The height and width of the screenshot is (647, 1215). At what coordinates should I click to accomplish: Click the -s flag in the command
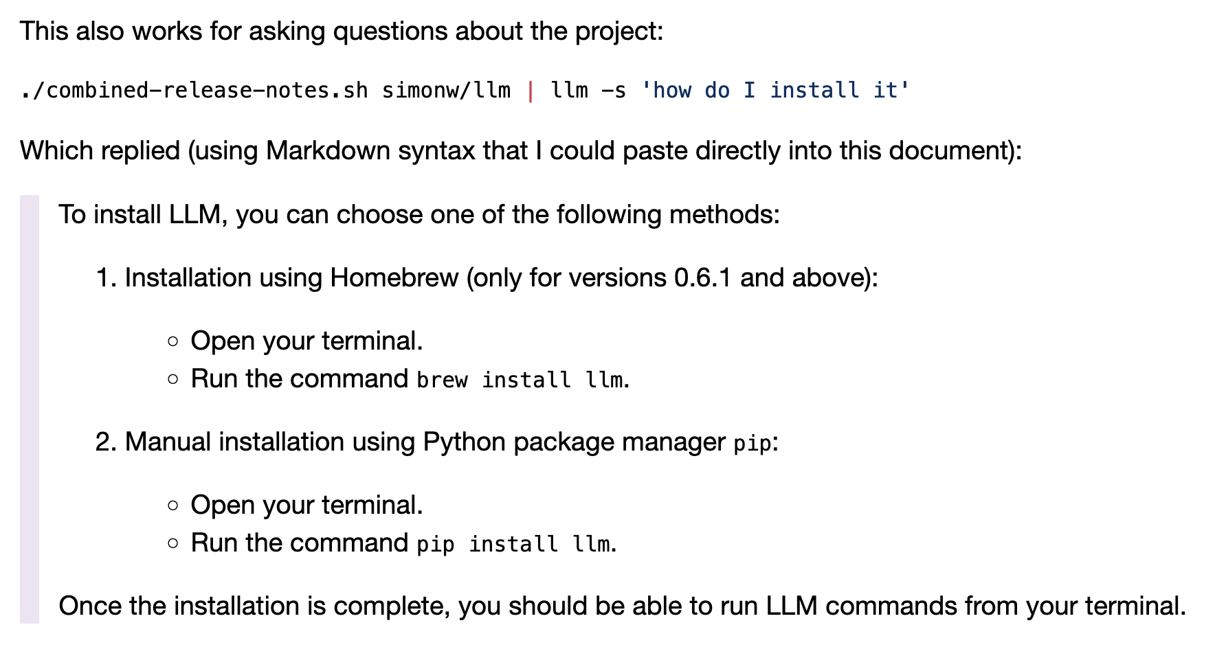pos(613,91)
